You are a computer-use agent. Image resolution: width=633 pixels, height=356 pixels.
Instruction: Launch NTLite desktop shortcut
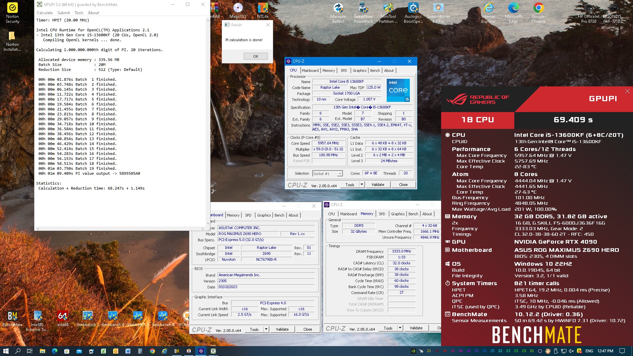pyautogui.click(x=263, y=11)
